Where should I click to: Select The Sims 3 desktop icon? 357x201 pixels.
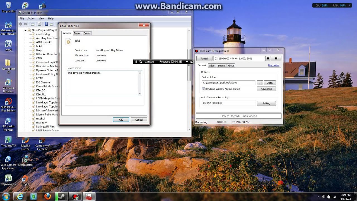8,142
